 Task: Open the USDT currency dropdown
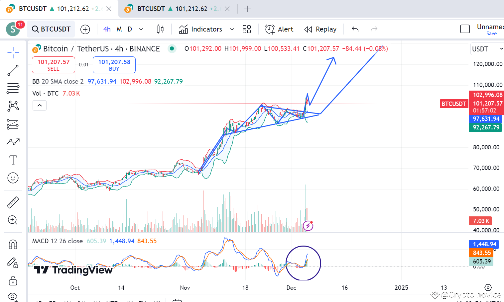487,49
